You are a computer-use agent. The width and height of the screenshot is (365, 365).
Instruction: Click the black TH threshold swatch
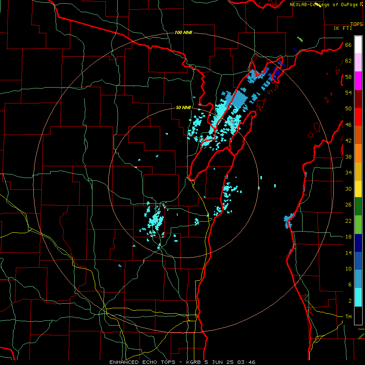(x=358, y=316)
